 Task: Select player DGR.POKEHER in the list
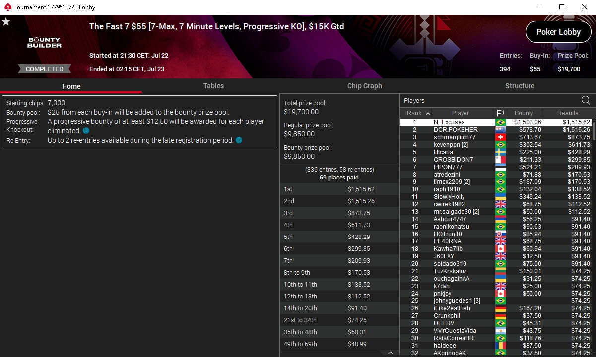[496, 129]
